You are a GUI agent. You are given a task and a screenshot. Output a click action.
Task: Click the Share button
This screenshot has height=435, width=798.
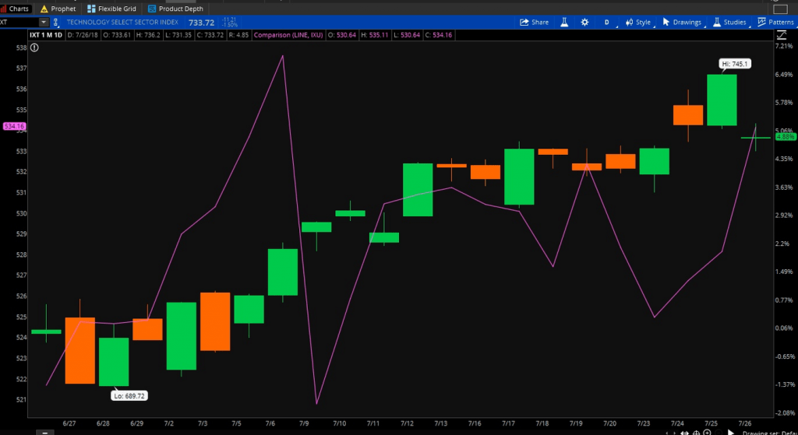(535, 23)
